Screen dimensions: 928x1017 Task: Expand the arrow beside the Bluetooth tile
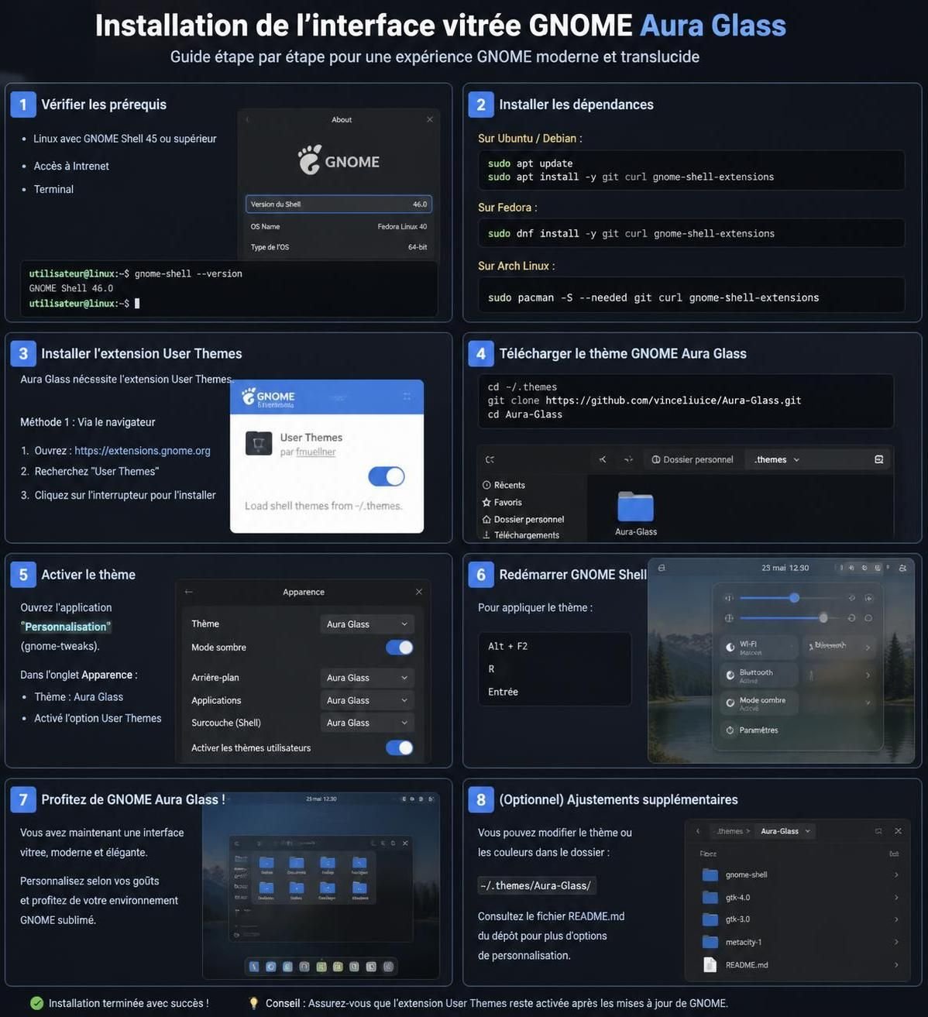(x=868, y=675)
